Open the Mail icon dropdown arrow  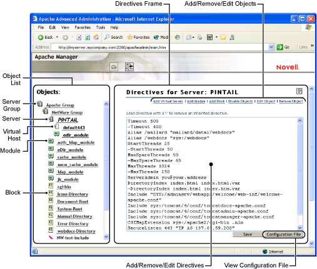(193, 37)
